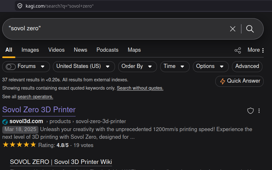The image size is (272, 170).
Task: Clear the search query with X icon
Action: pyautogui.click(x=233, y=29)
